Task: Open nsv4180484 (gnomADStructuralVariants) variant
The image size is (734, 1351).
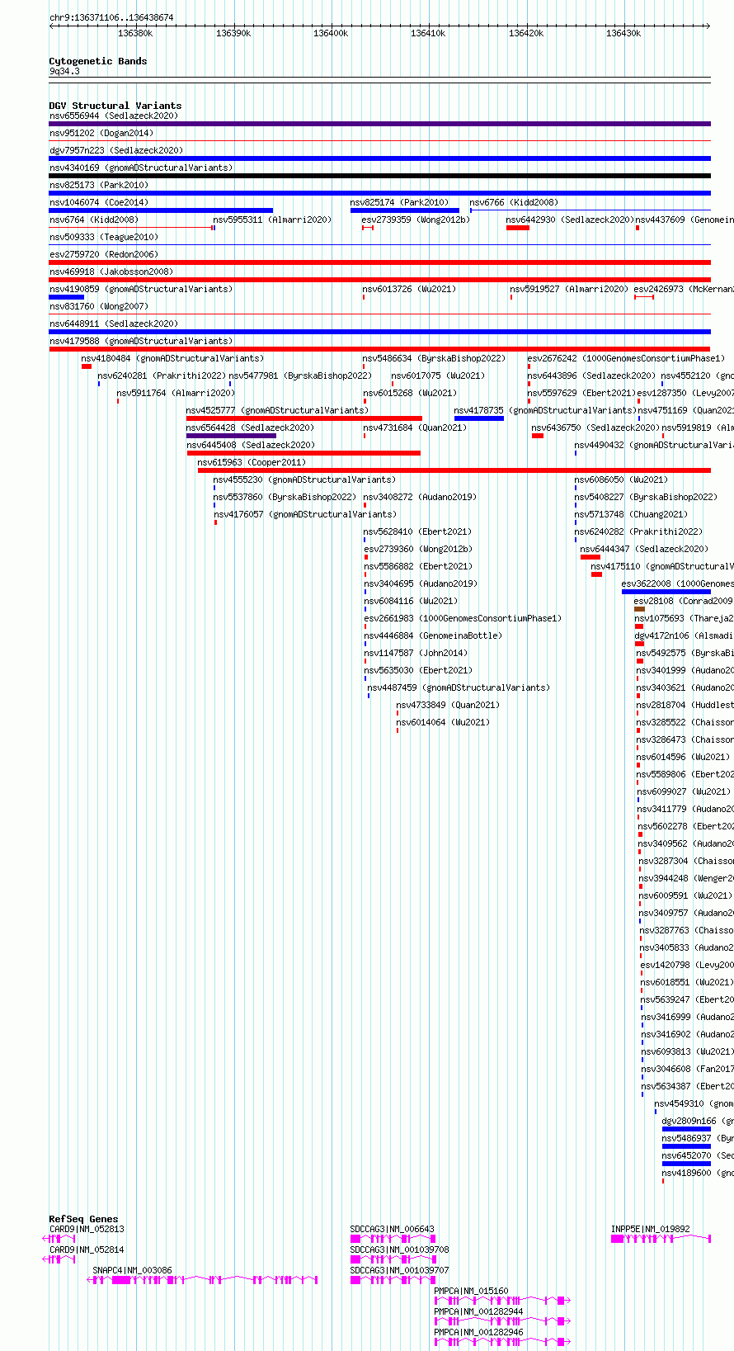Action: 172,358
